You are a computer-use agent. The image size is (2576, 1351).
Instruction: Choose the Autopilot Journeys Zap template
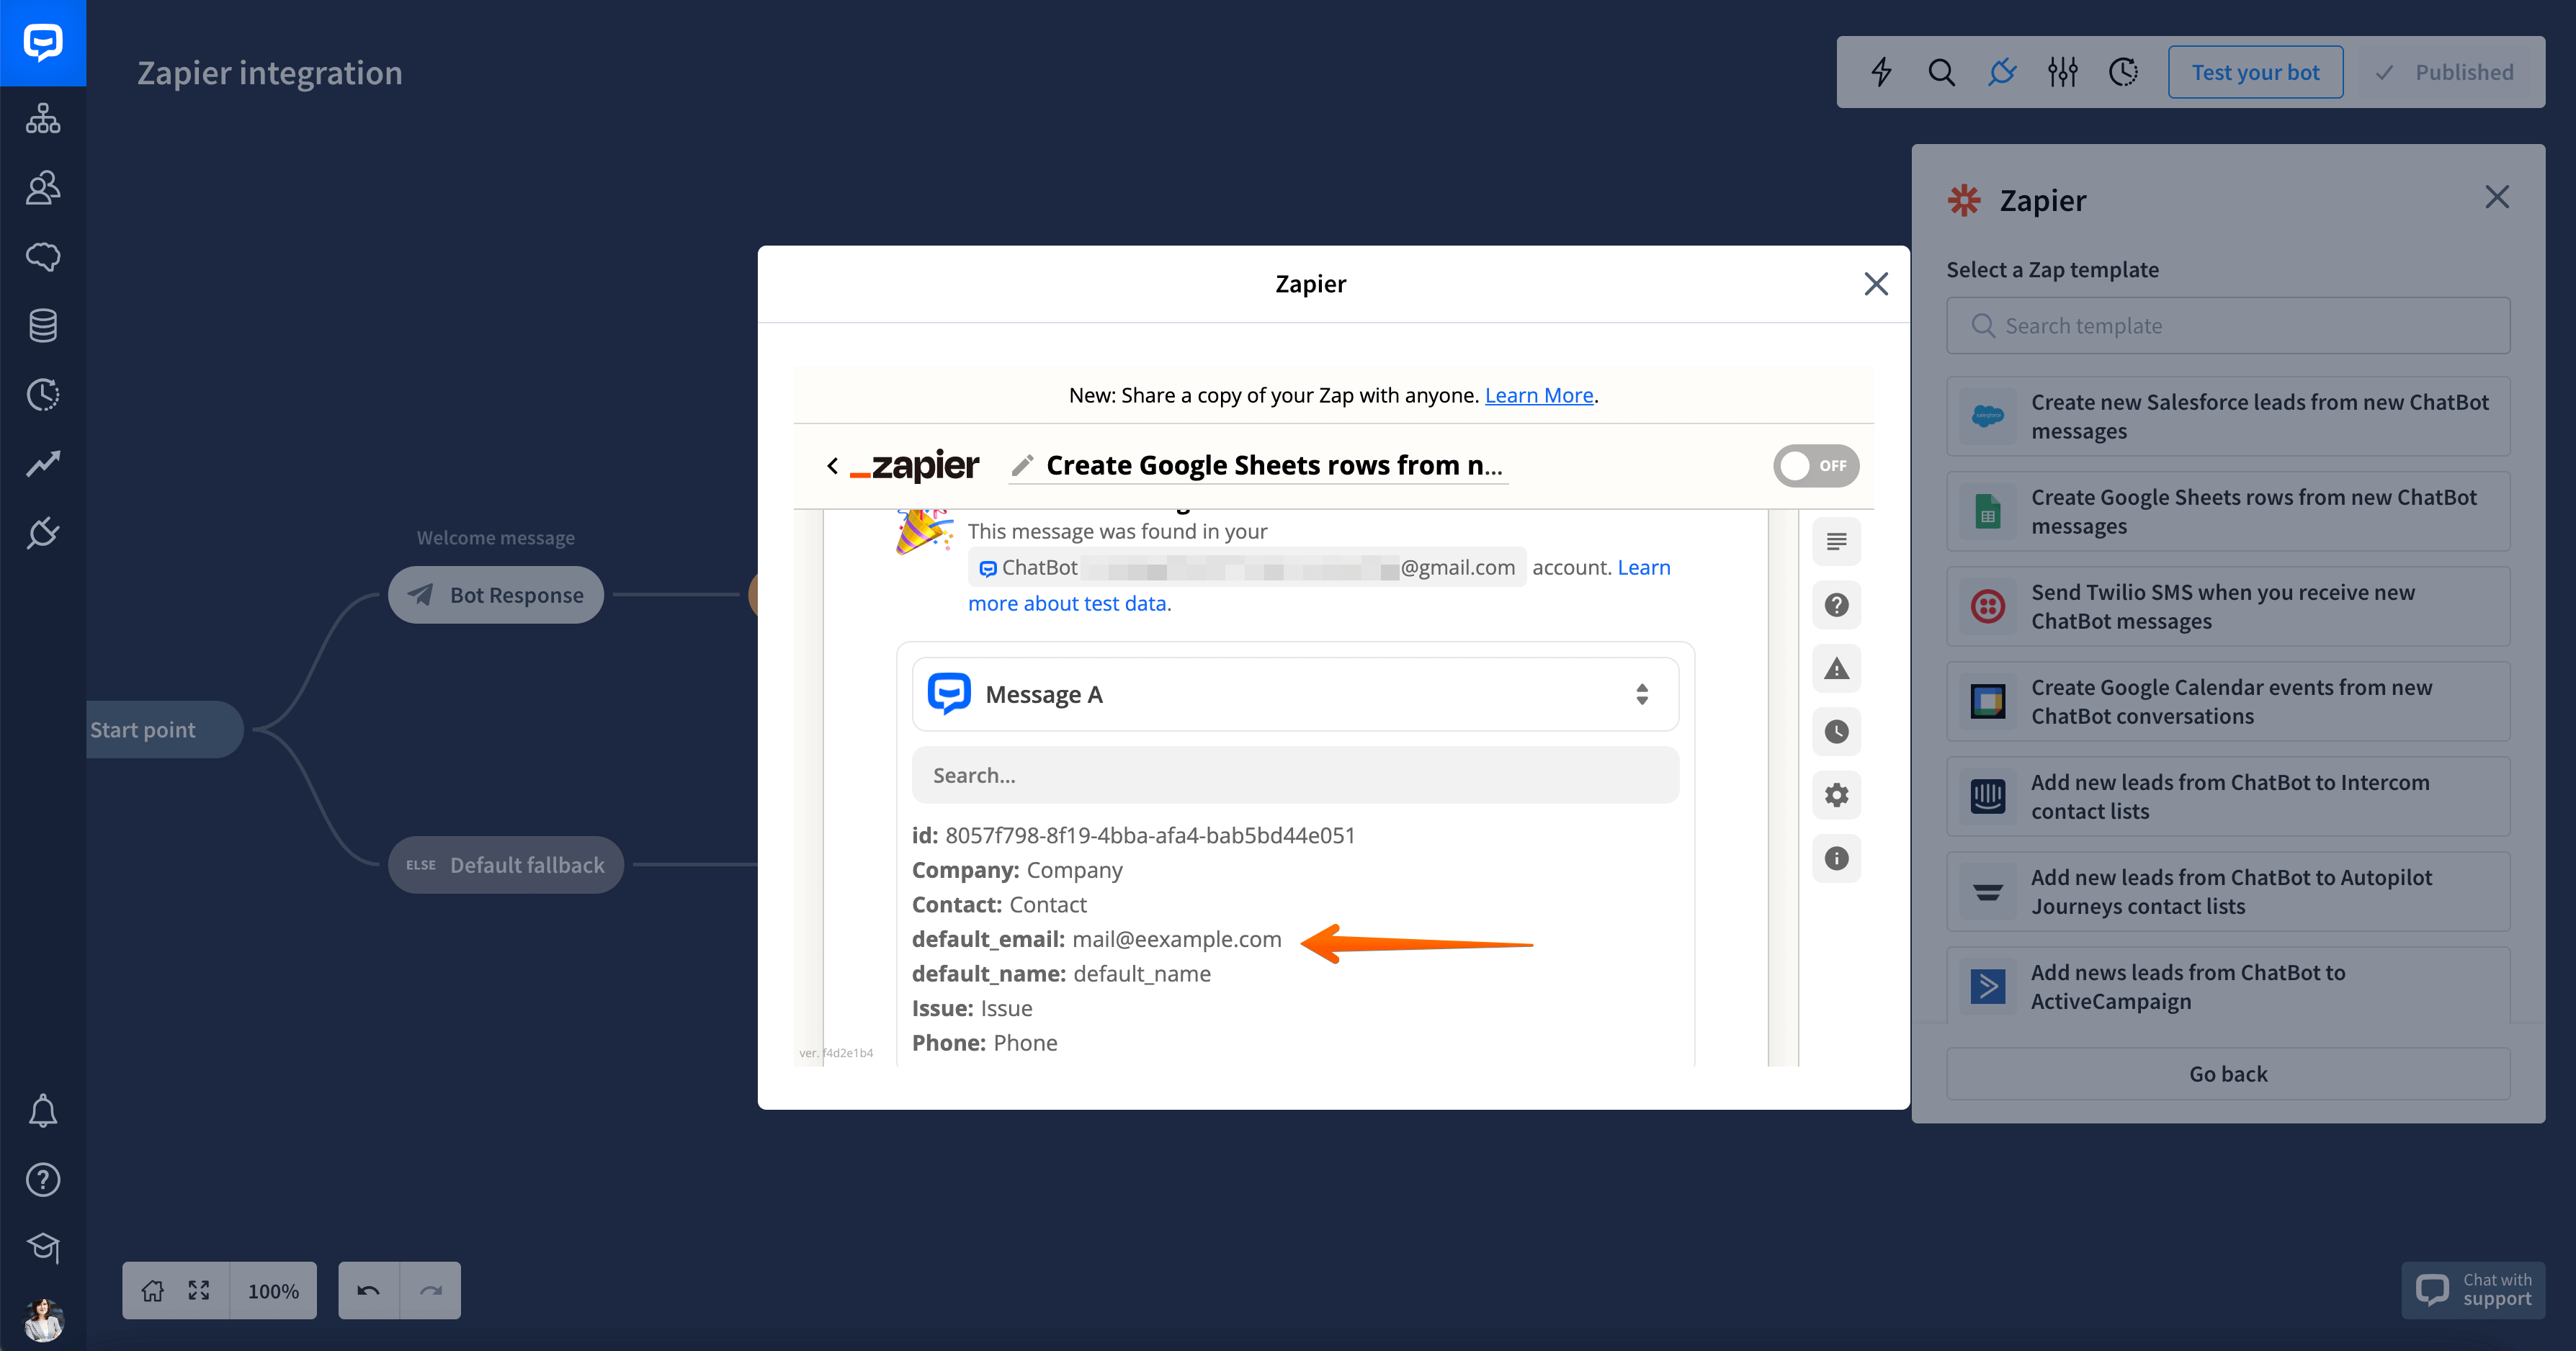[x=2228, y=892]
